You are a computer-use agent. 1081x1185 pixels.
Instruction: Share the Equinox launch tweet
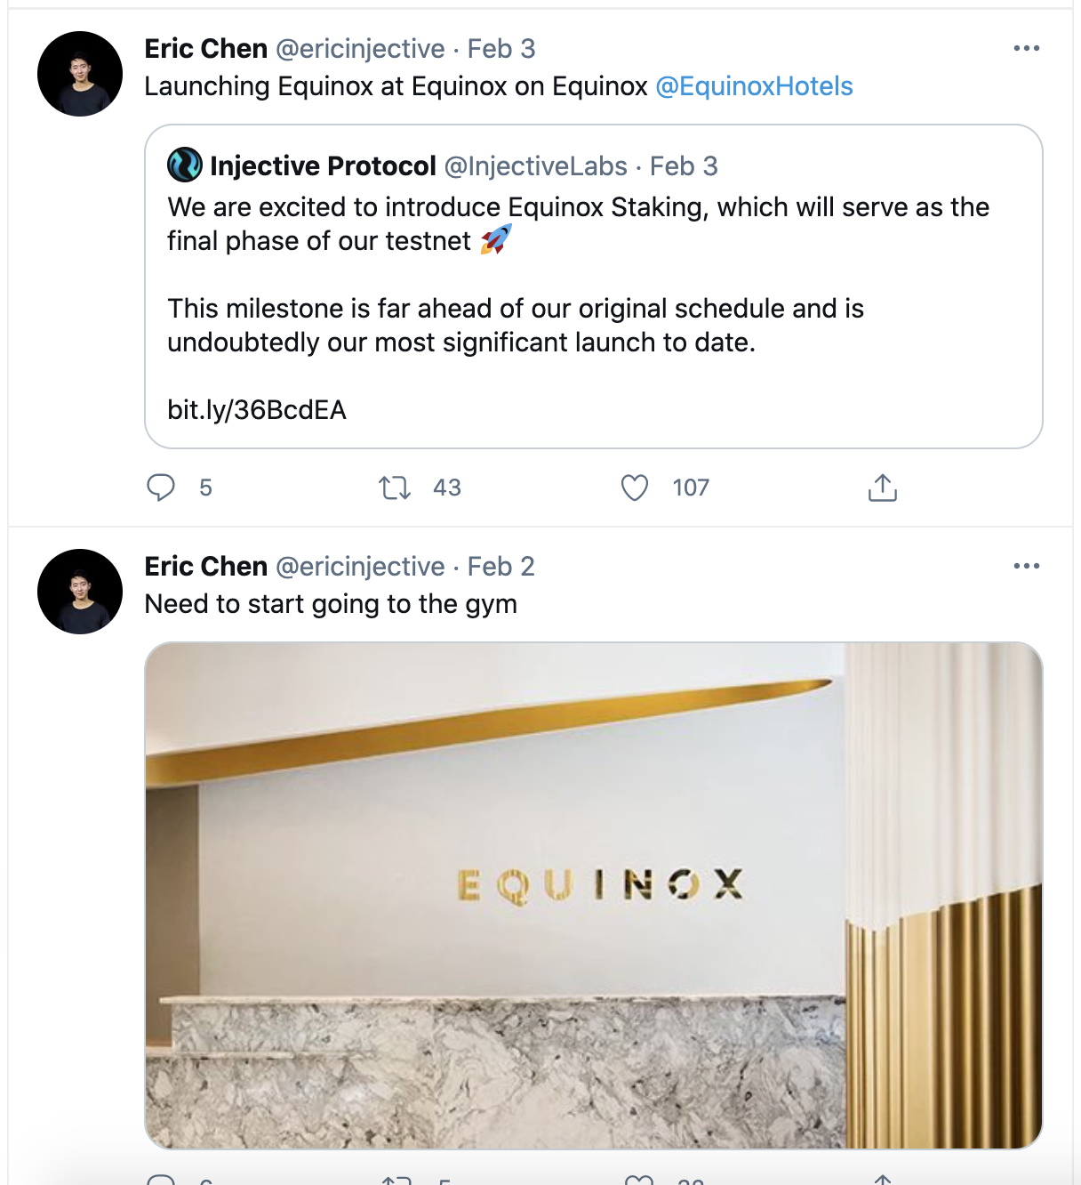click(883, 487)
